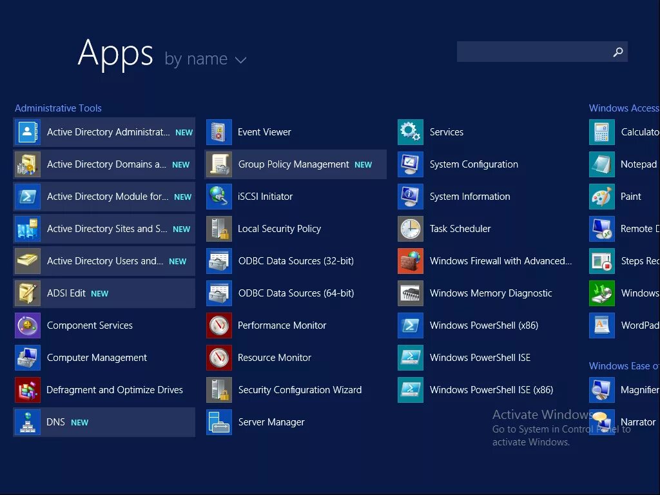This screenshot has width=660, height=495.
Task: Open Active Directory Sites and Services icon
Action: pyautogui.click(x=28, y=229)
